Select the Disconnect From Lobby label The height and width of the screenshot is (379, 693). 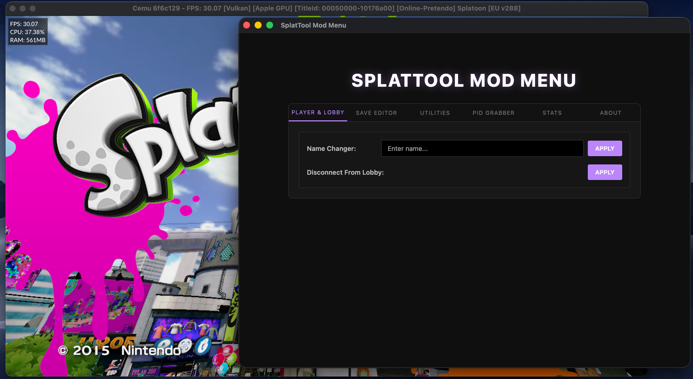(345, 172)
